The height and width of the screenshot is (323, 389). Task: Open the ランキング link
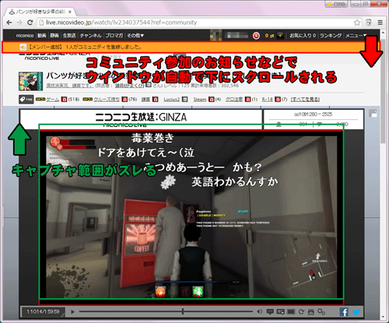331,36
